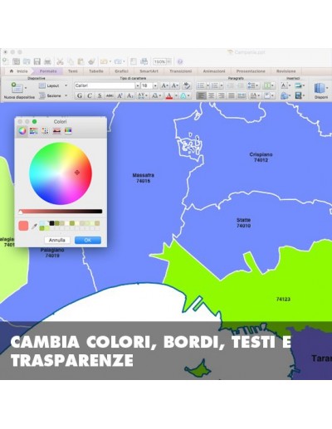Viewport: 332px width, 429px height.
Task: Open the Animazioni tab
Action: (x=214, y=71)
